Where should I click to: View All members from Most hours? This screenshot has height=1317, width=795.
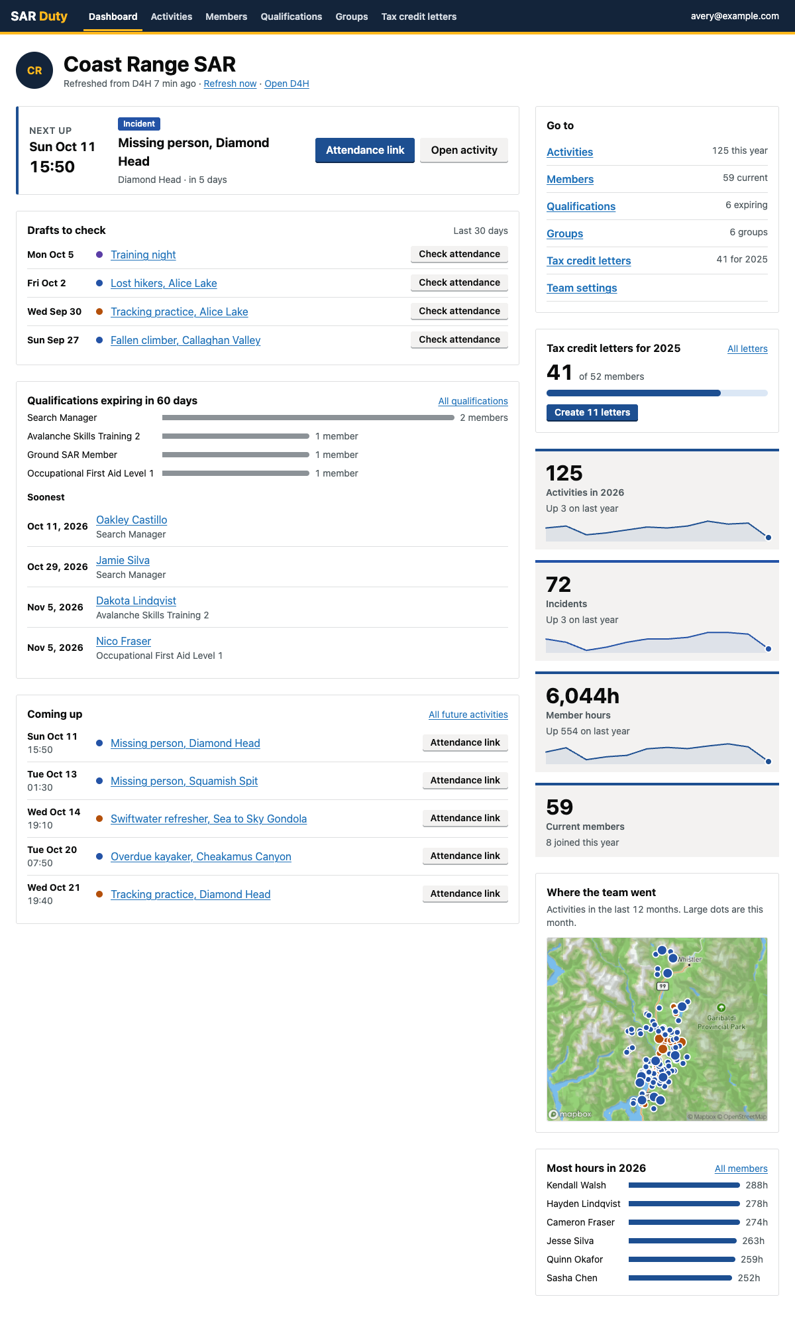[x=741, y=1169]
